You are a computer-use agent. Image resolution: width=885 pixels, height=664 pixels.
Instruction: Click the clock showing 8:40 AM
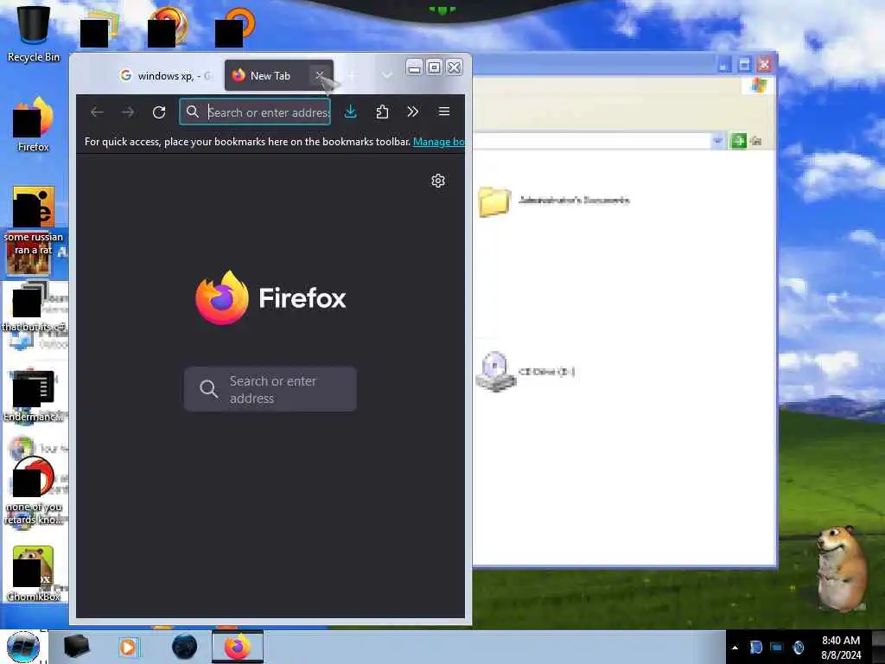click(x=841, y=648)
